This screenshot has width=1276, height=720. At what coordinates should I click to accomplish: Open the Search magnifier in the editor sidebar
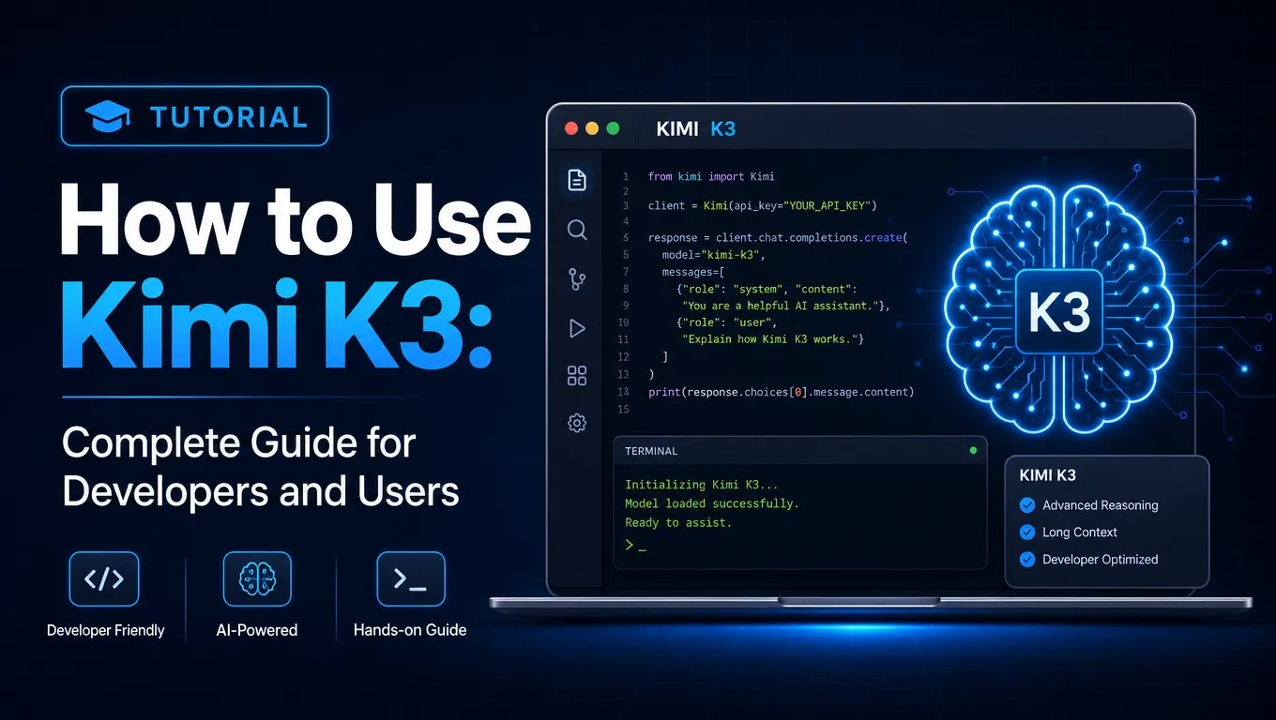(577, 230)
